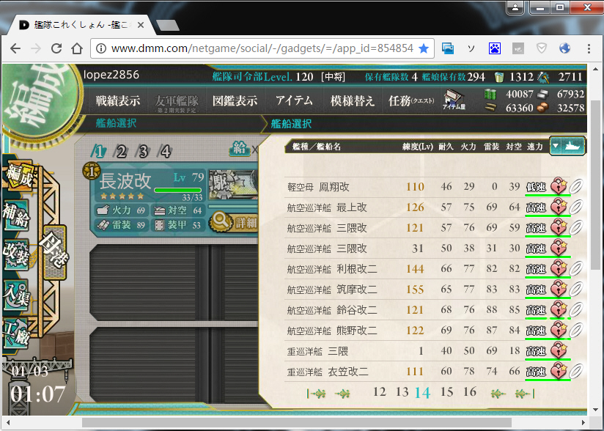Image resolution: width=604 pixels, height=431 pixels.
Task: Open the 入渠 (Docking) side icon
Action: pos(16,295)
